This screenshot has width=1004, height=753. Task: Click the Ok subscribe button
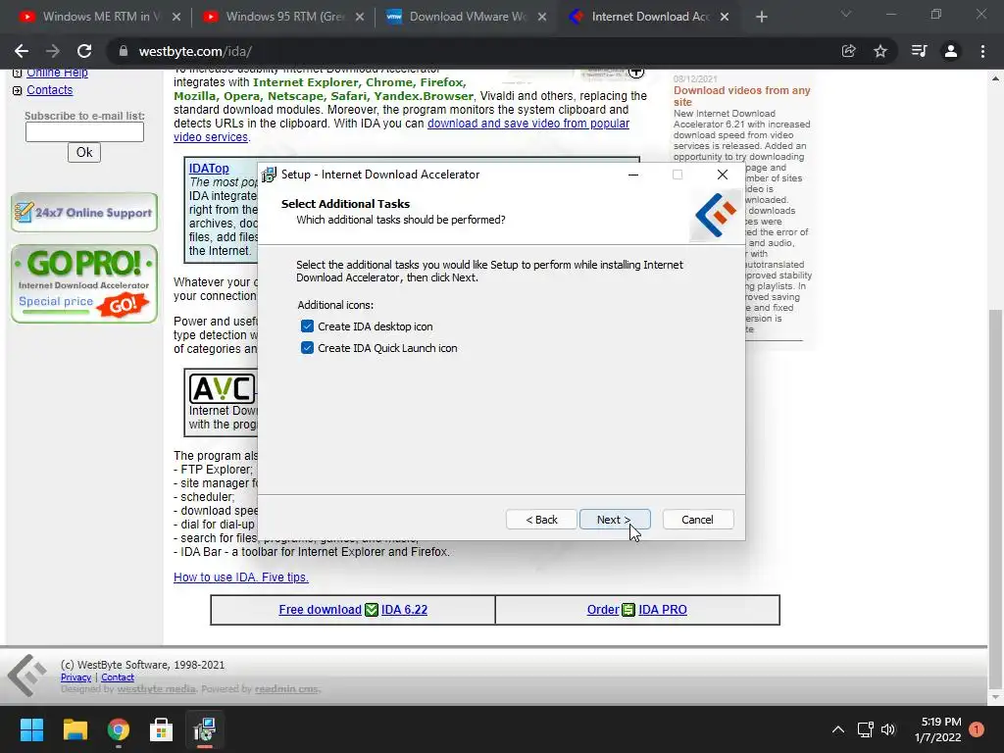[x=84, y=152]
